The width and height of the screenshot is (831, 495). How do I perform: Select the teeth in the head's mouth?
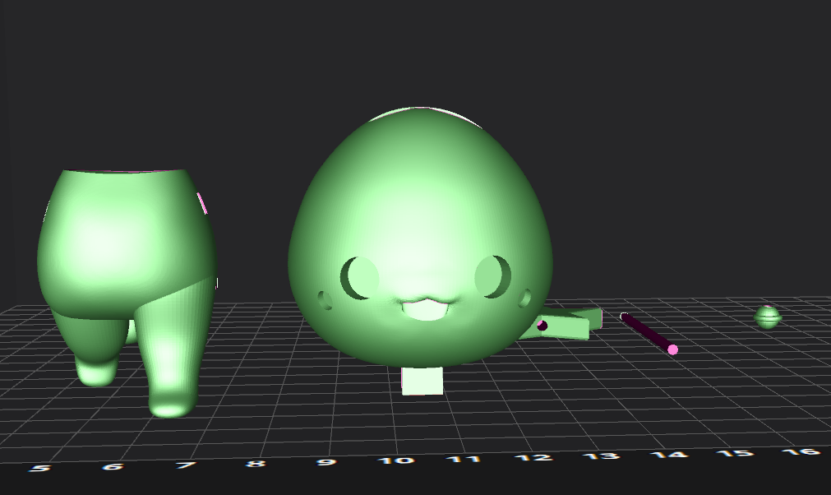(x=424, y=311)
